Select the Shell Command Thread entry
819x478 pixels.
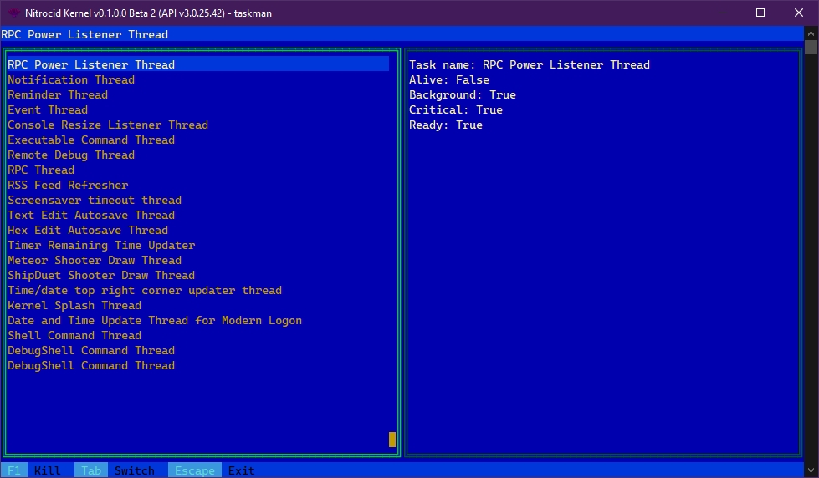(74, 336)
